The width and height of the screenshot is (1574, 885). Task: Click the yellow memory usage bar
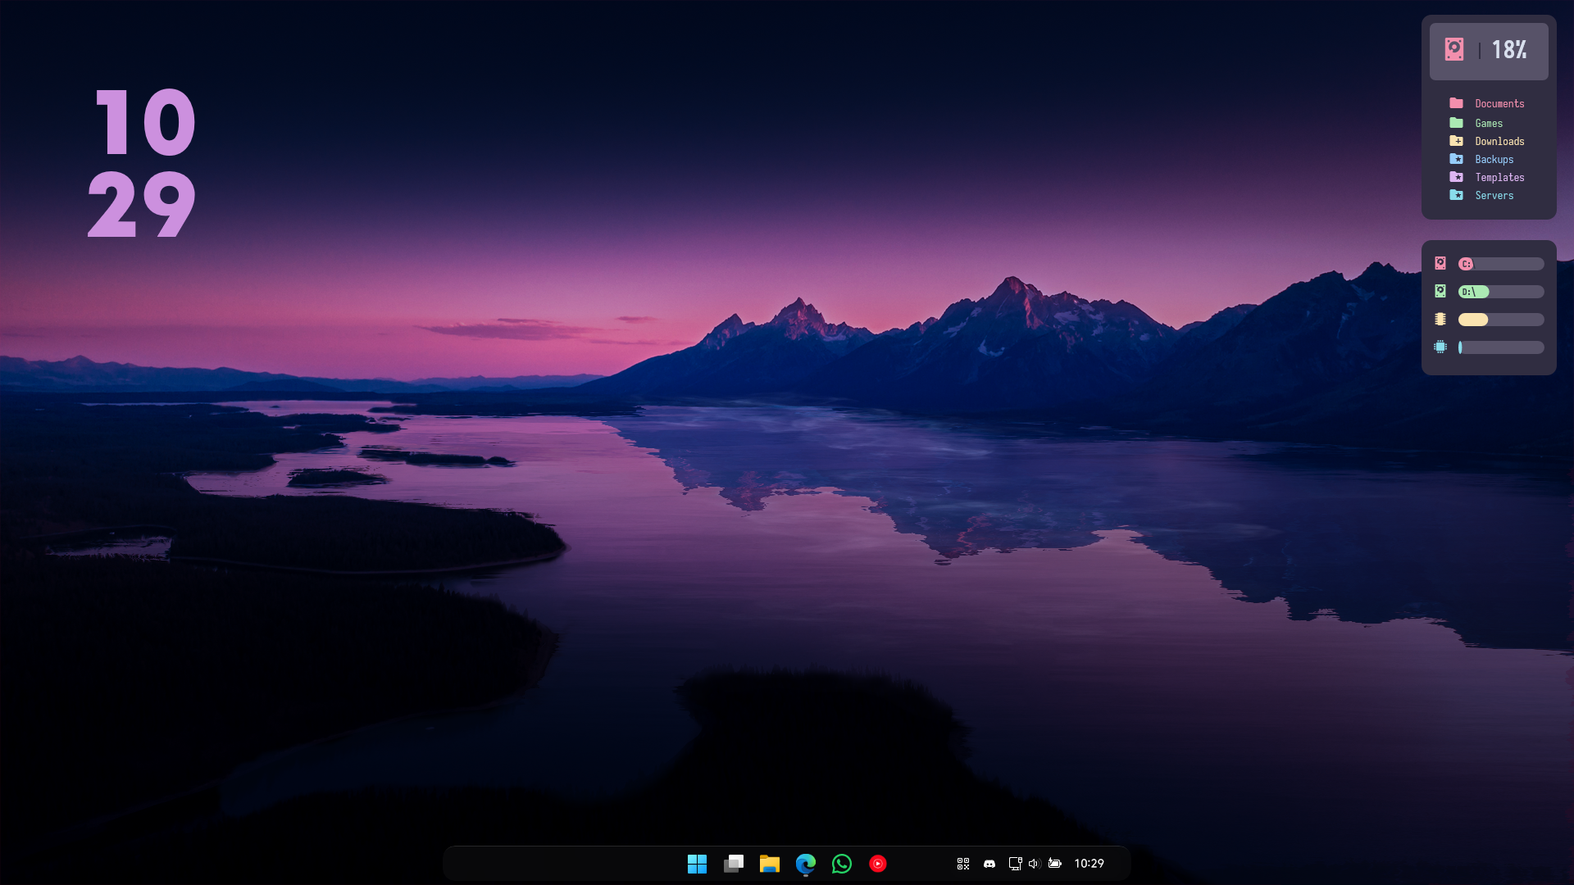(x=1501, y=320)
